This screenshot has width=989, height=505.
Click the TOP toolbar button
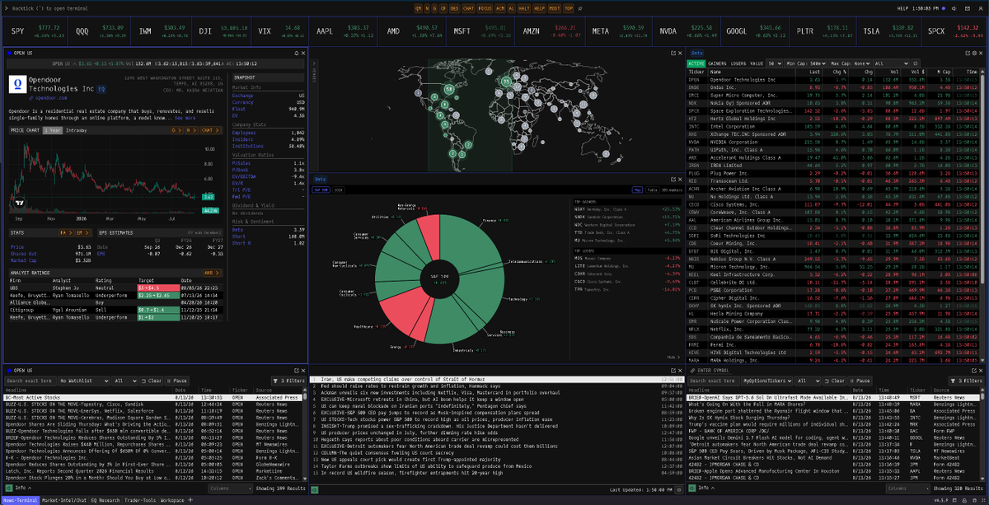click(x=569, y=8)
